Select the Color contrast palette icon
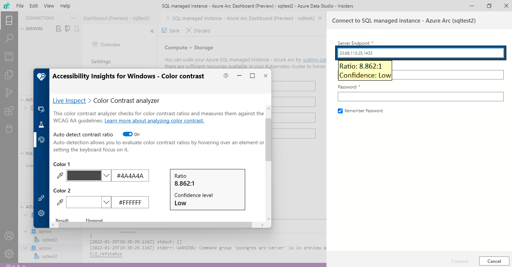 tap(41, 140)
